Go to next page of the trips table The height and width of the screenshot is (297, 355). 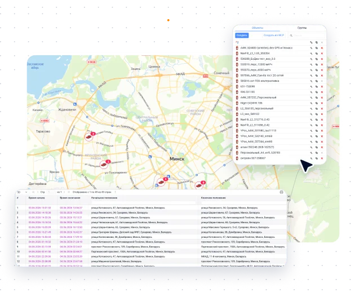coord(64,192)
